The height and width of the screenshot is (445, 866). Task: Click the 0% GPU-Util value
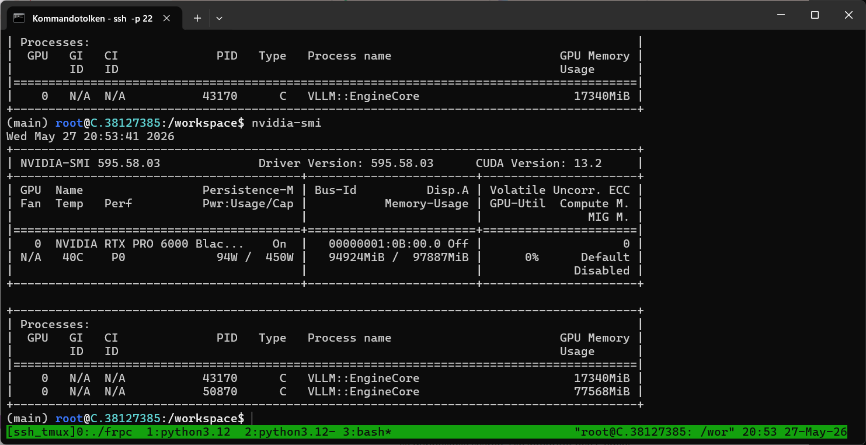[x=531, y=258]
